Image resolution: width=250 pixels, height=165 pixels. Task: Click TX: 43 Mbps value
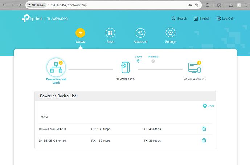[x=152, y=129]
